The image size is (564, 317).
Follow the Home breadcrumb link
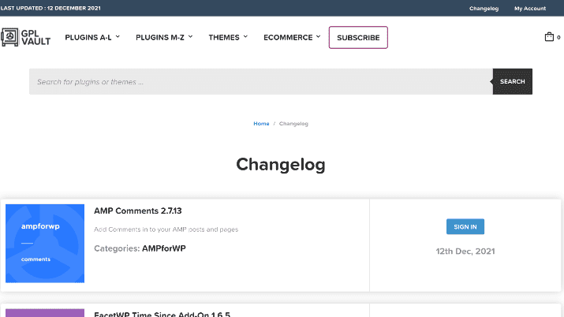click(x=261, y=124)
